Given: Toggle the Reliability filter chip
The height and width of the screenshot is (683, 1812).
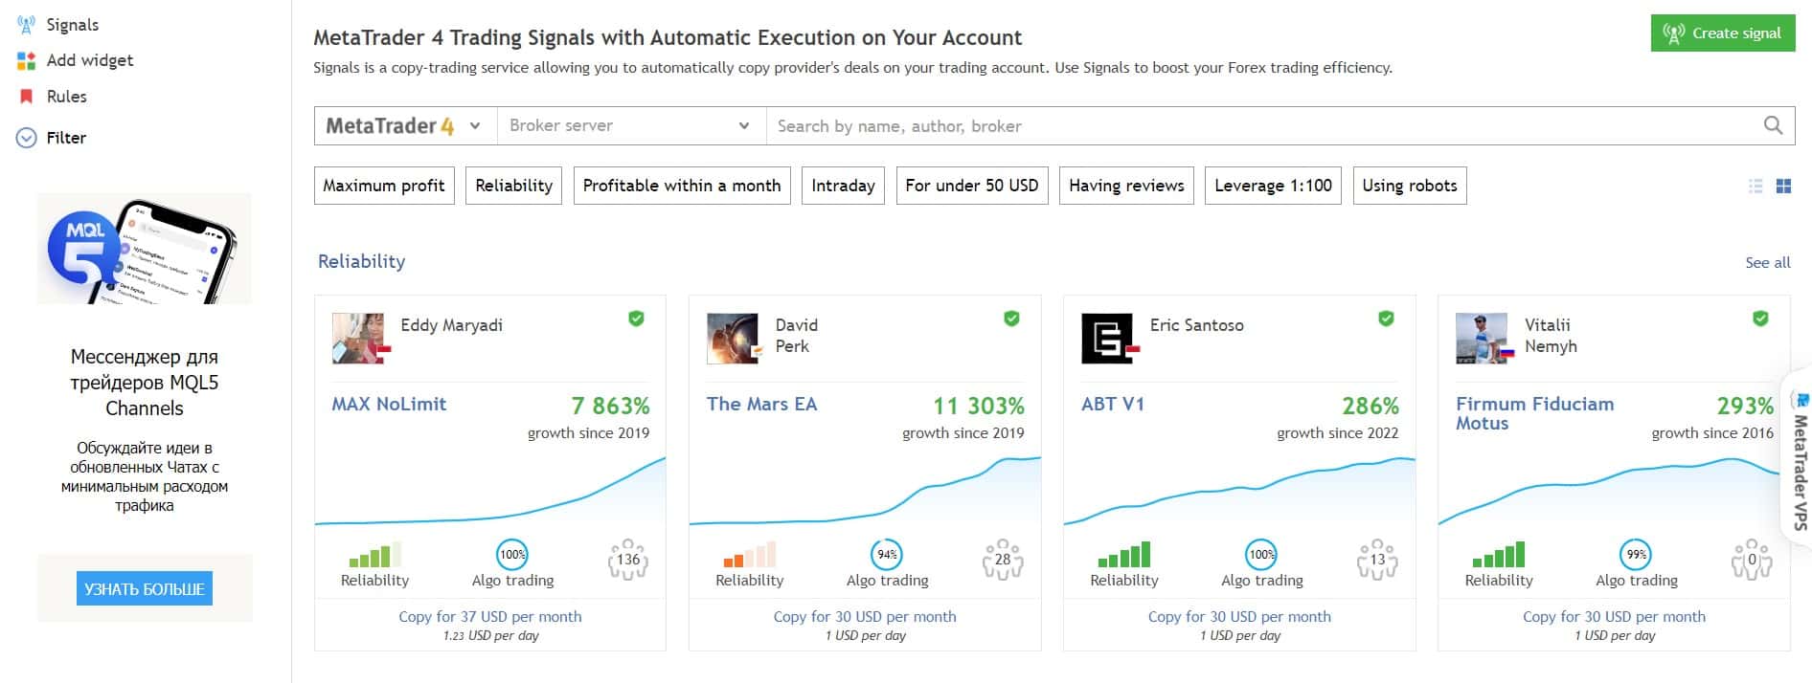Looking at the screenshot, I should click(513, 186).
